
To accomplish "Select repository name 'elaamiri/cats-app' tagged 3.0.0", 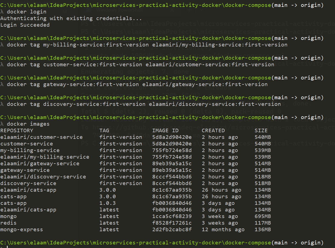I will pyautogui.click(x=28, y=190).
